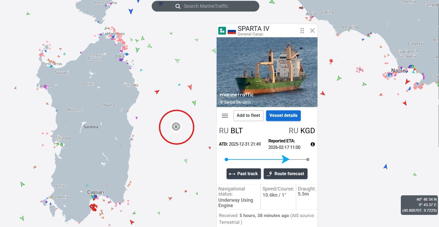The height and width of the screenshot is (227, 439).
Task: Click the General Cargo vessel type text
Action: pyautogui.click(x=250, y=34)
